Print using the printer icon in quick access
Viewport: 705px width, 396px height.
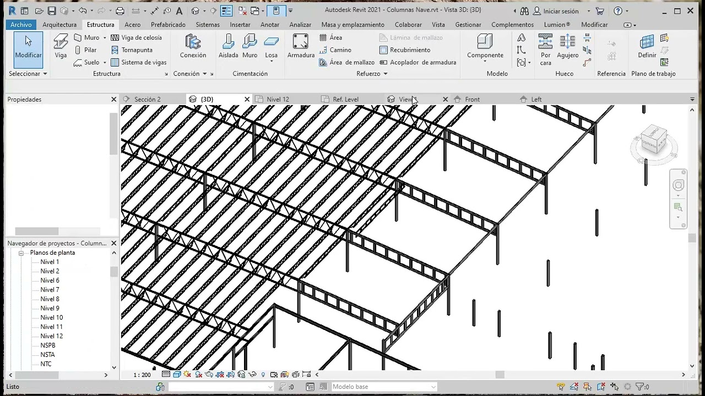(x=120, y=11)
